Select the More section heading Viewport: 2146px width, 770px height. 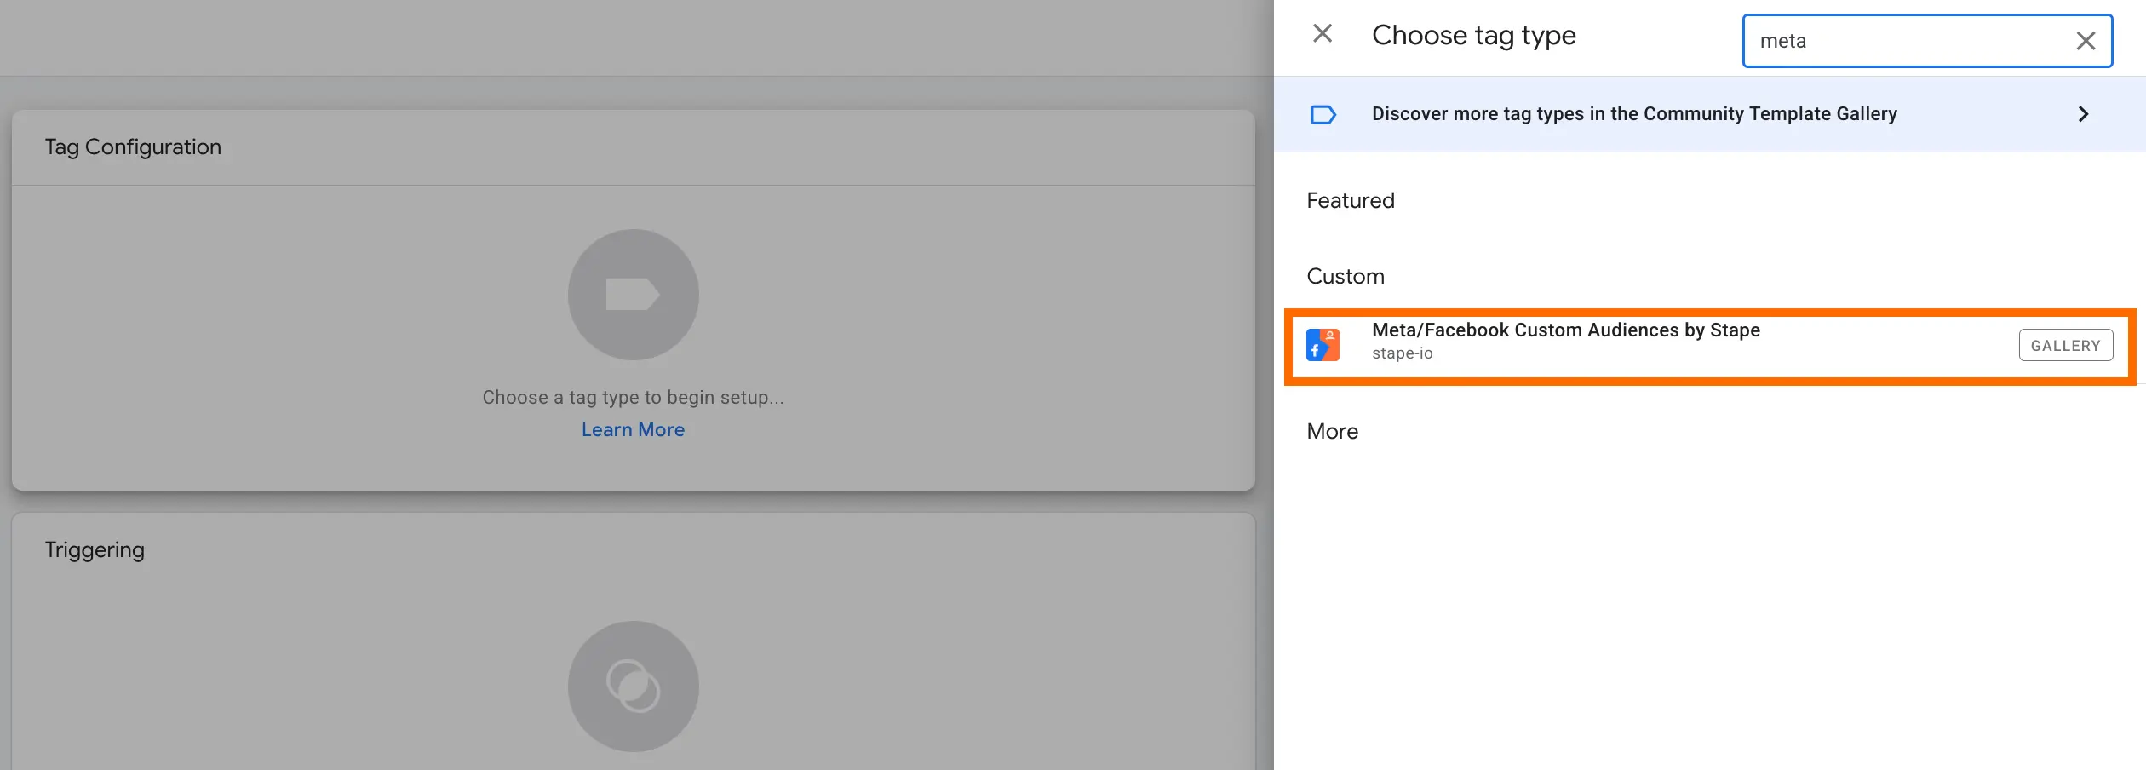tap(1332, 432)
